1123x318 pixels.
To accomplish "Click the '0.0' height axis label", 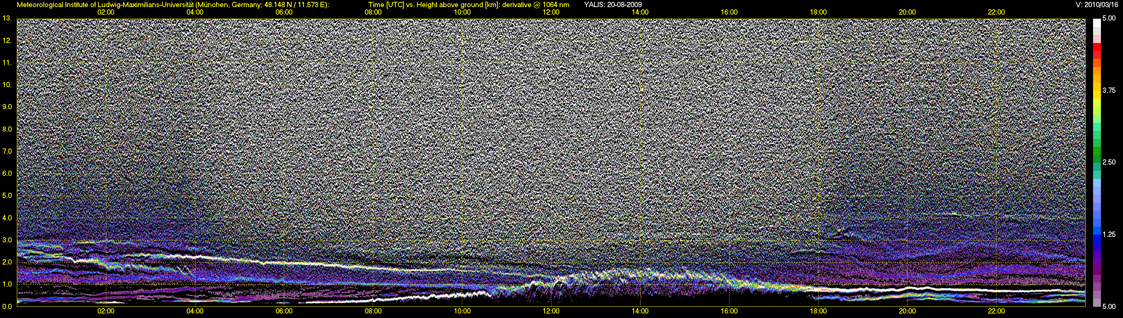I will tap(7, 306).
